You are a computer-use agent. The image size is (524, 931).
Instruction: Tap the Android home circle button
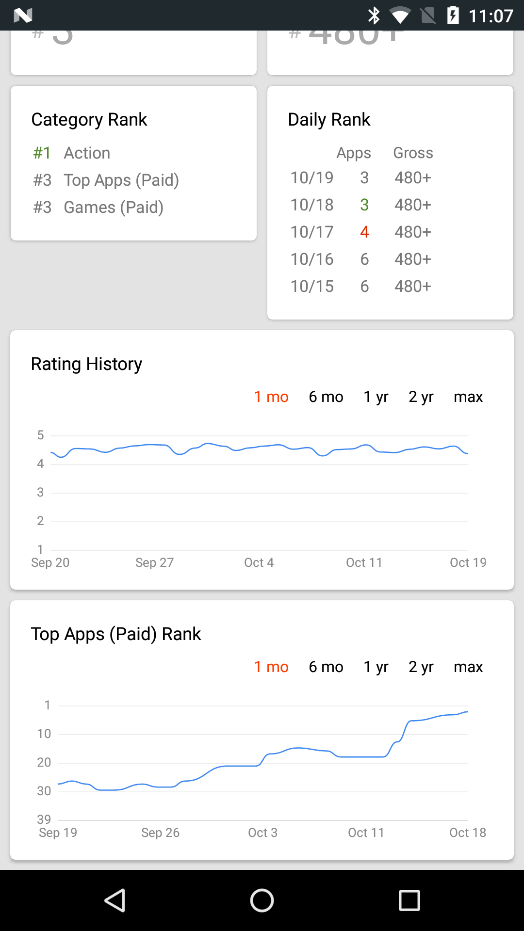tap(262, 900)
